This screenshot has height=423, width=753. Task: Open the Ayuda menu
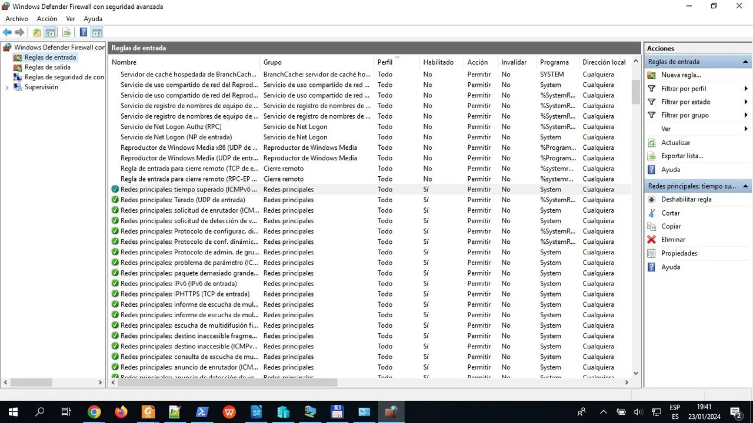pyautogui.click(x=93, y=19)
